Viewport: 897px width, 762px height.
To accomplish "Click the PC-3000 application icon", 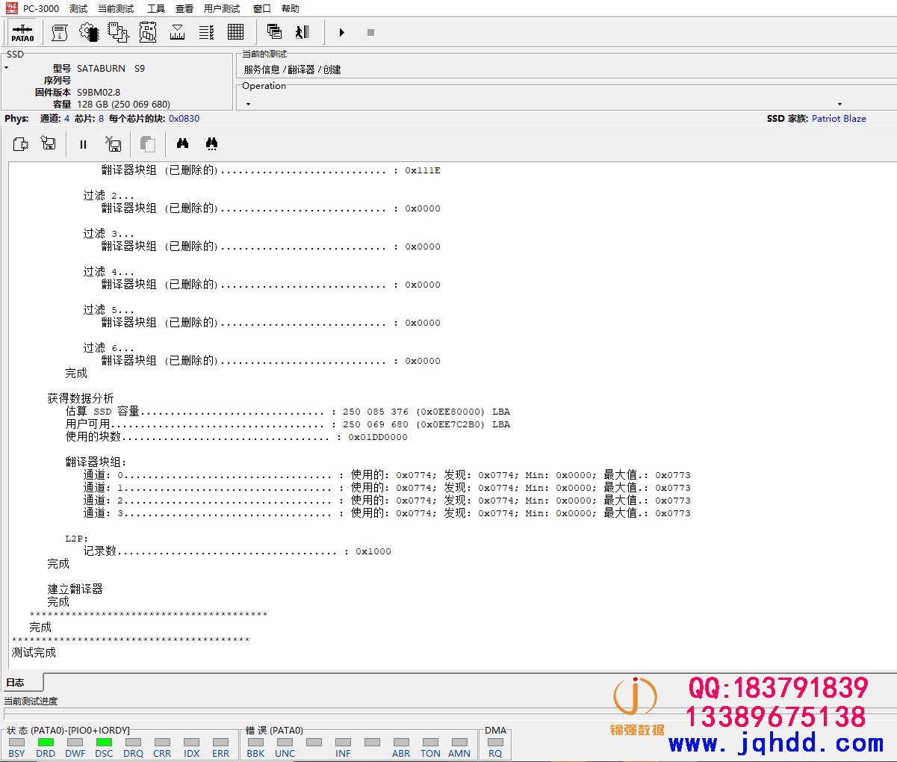I will point(12,8).
